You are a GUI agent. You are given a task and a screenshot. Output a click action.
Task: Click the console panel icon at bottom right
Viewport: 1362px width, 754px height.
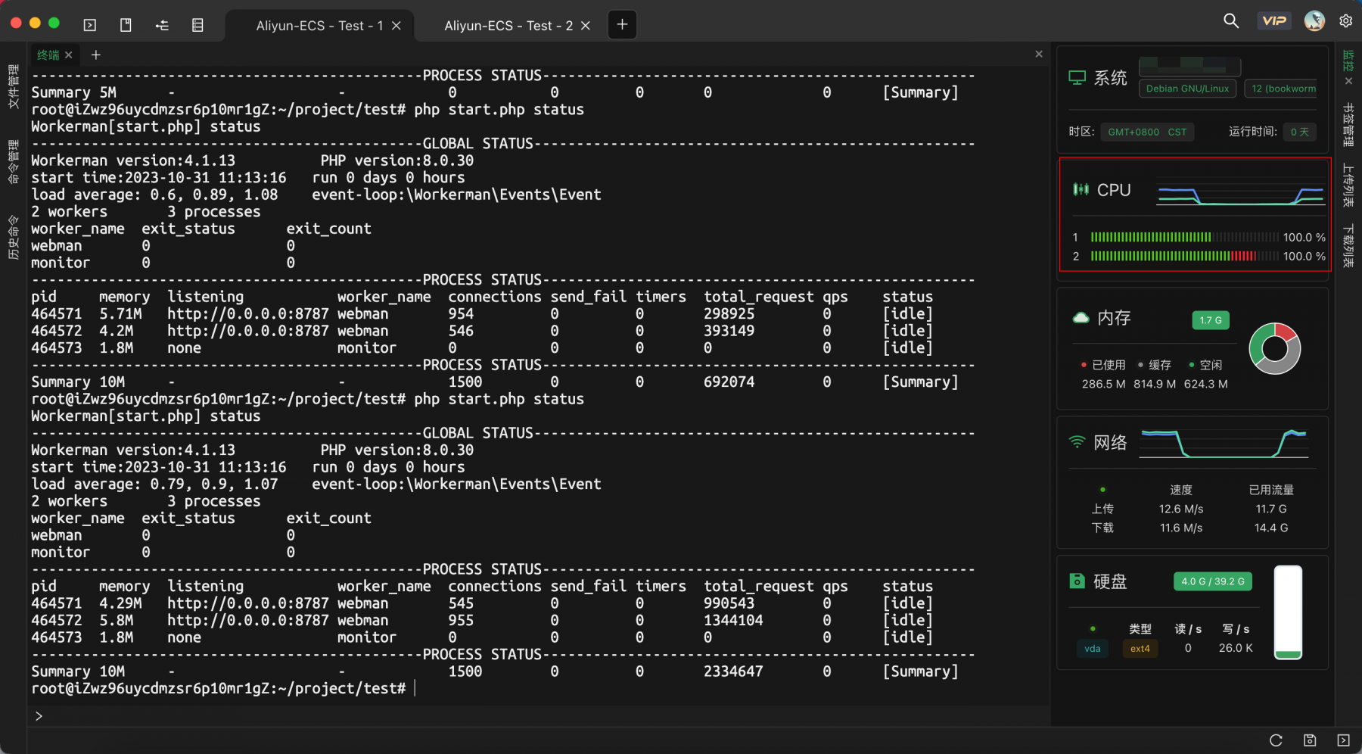[1343, 740]
